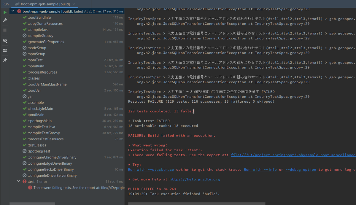Open https://help.gradle.org link
This screenshot has height=205, width=356.
click(x=195, y=179)
